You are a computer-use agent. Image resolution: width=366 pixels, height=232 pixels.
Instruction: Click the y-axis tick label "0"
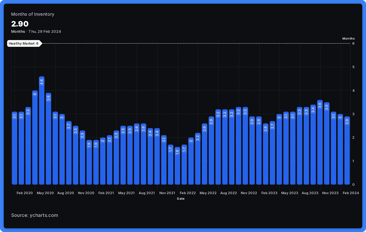353,185
